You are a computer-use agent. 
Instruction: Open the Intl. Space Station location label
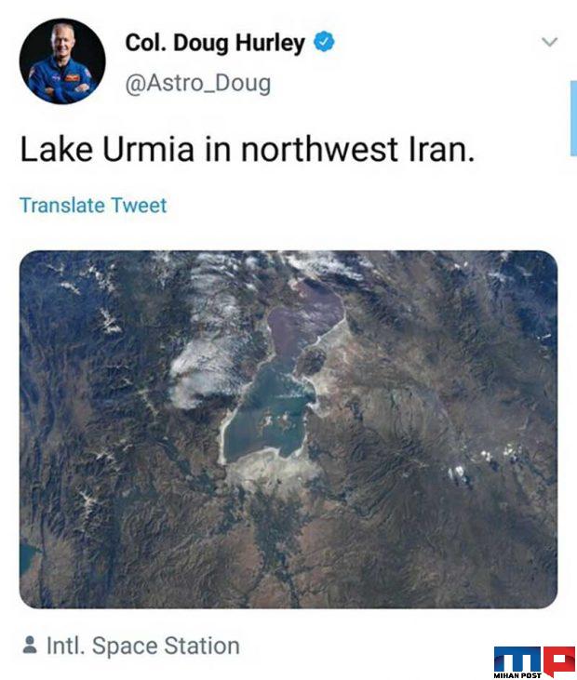[143, 646]
